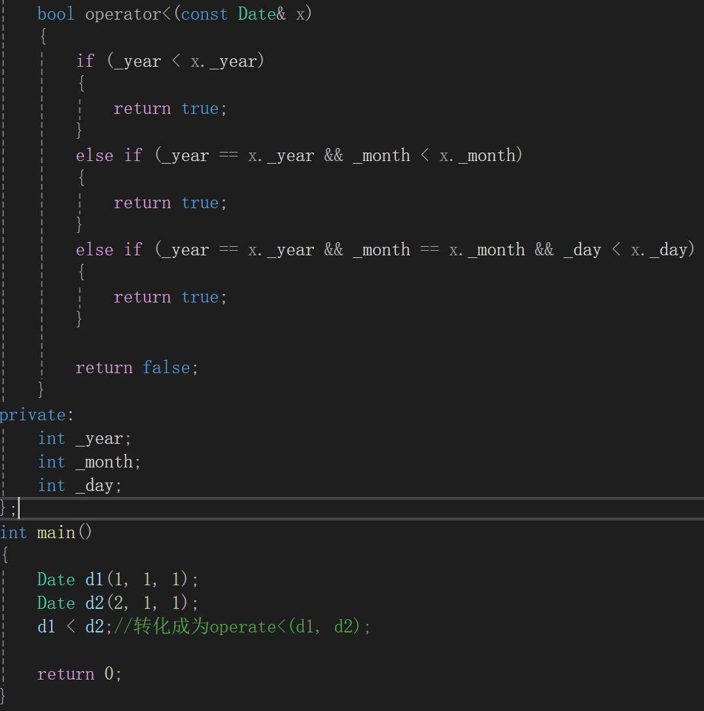Image resolution: width=704 pixels, height=711 pixels.
Task: Click the 'const' keyword in the parameter list
Action: [x=204, y=14]
